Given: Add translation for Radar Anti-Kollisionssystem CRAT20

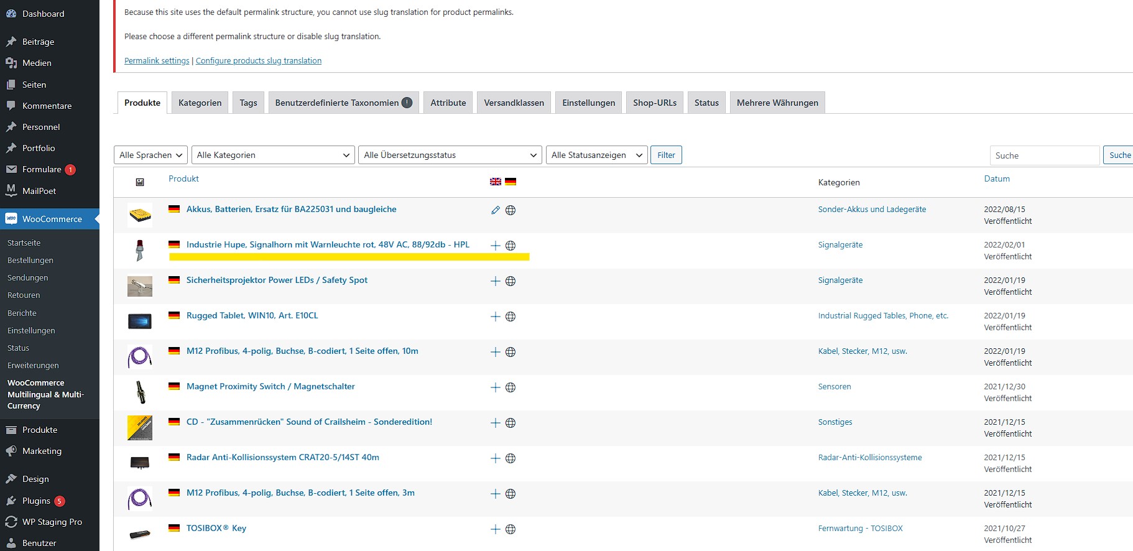Looking at the screenshot, I should point(496,458).
